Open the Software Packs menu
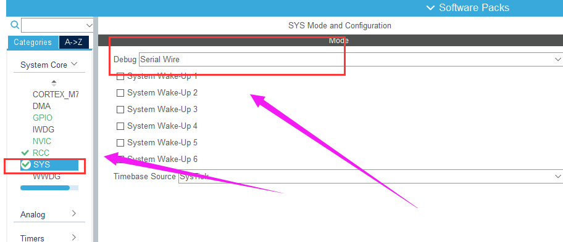Viewport: 563px width, 242px height. [x=467, y=7]
